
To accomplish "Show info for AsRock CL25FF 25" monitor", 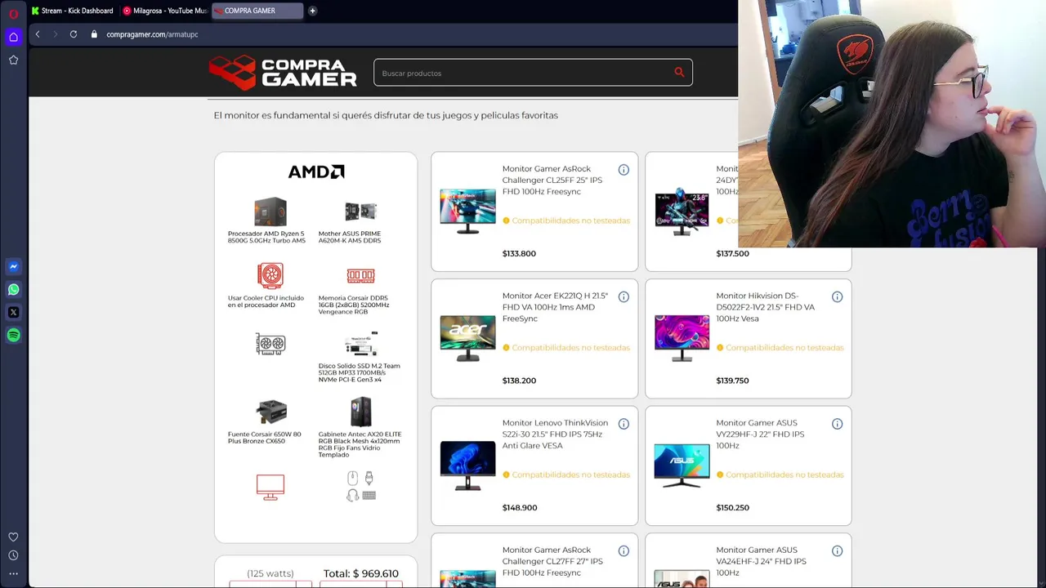I will [x=624, y=170].
